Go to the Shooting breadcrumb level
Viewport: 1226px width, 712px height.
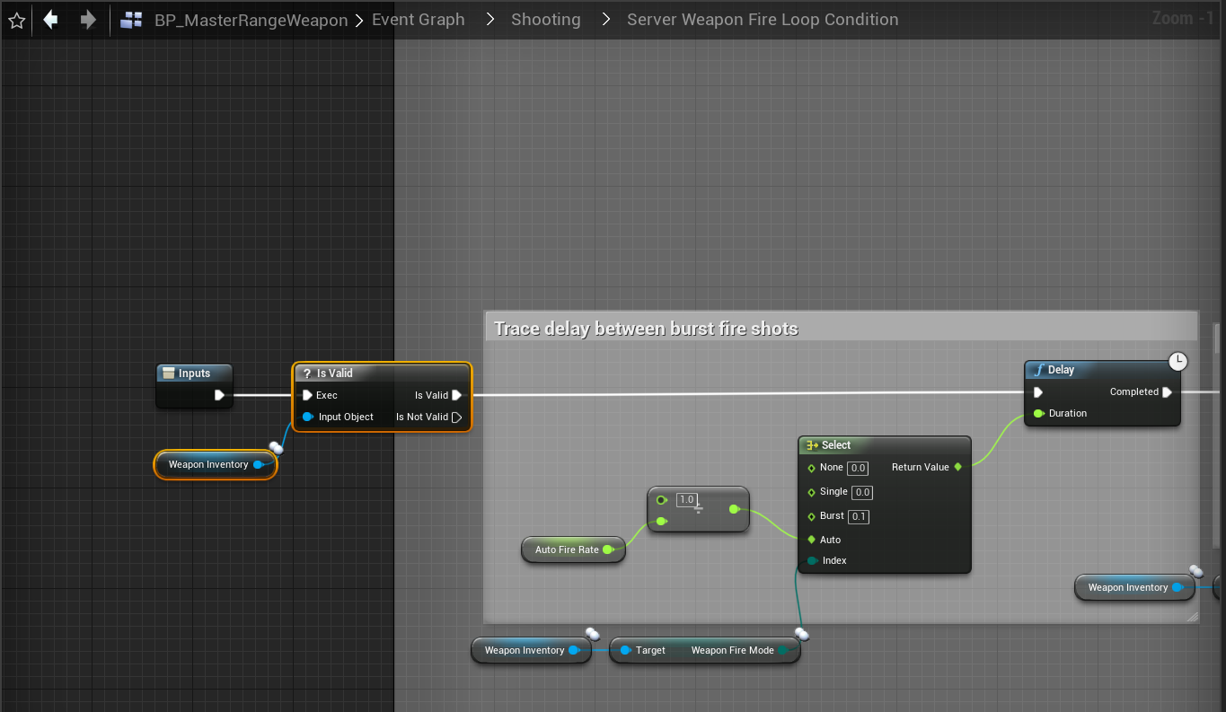(545, 20)
